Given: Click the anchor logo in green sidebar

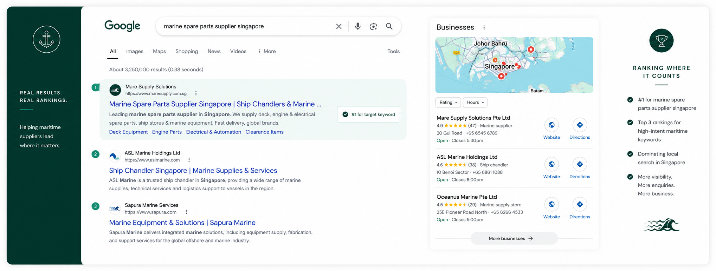Looking at the screenshot, I should click(46, 39).
